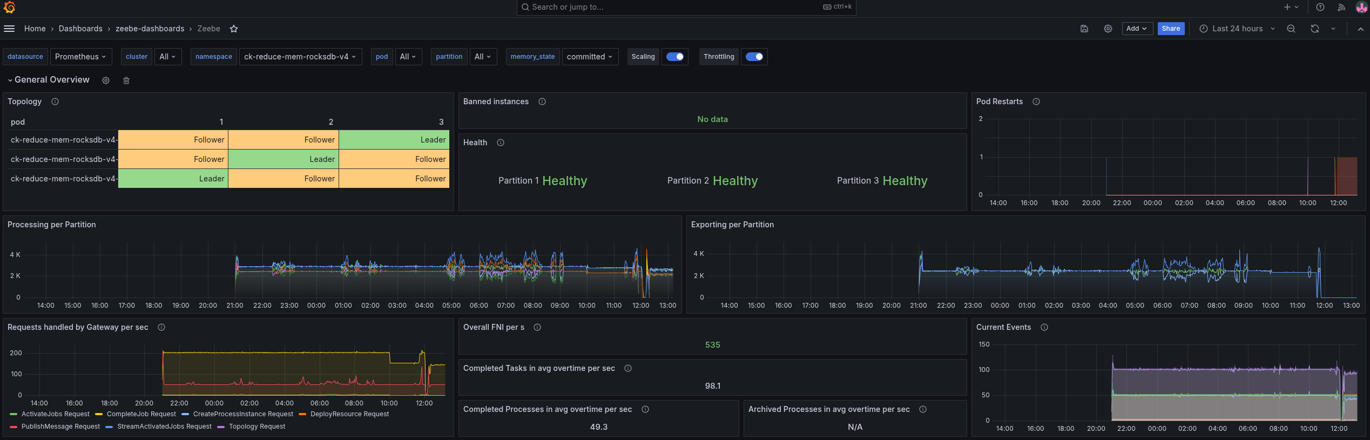Open the Last 24 hours time picker
1370x440 pixels.
click(x=1237, y=29)
